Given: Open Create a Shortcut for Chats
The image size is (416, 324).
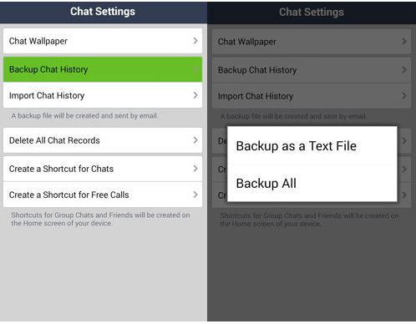Looking at the screenshot, I should pyautogui.click(x=103, y=169).
